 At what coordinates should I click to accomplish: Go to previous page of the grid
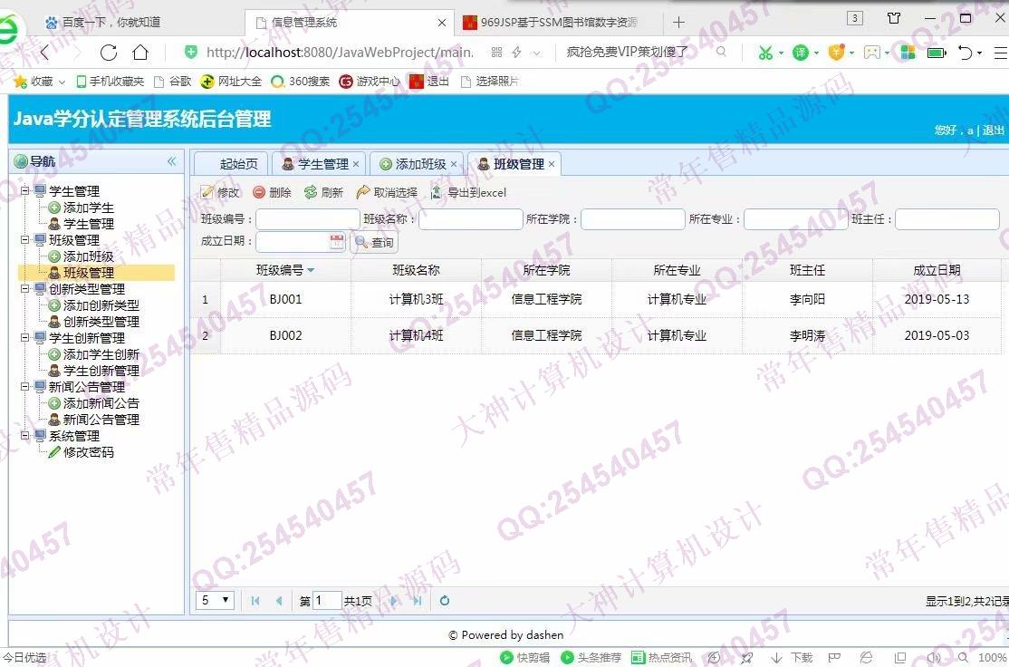coord(279,601)
